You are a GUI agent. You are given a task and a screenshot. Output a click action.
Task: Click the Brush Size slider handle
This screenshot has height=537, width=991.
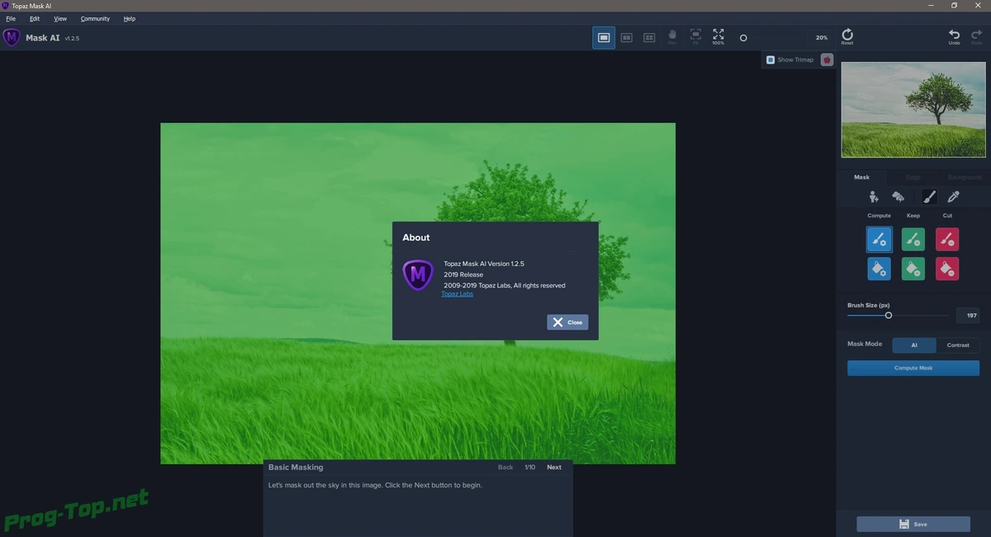889,315
